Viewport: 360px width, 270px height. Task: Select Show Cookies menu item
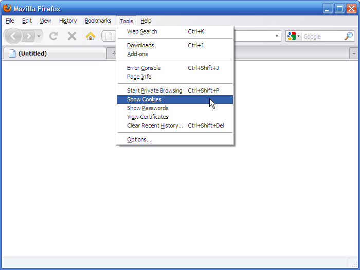pos(175,99)
